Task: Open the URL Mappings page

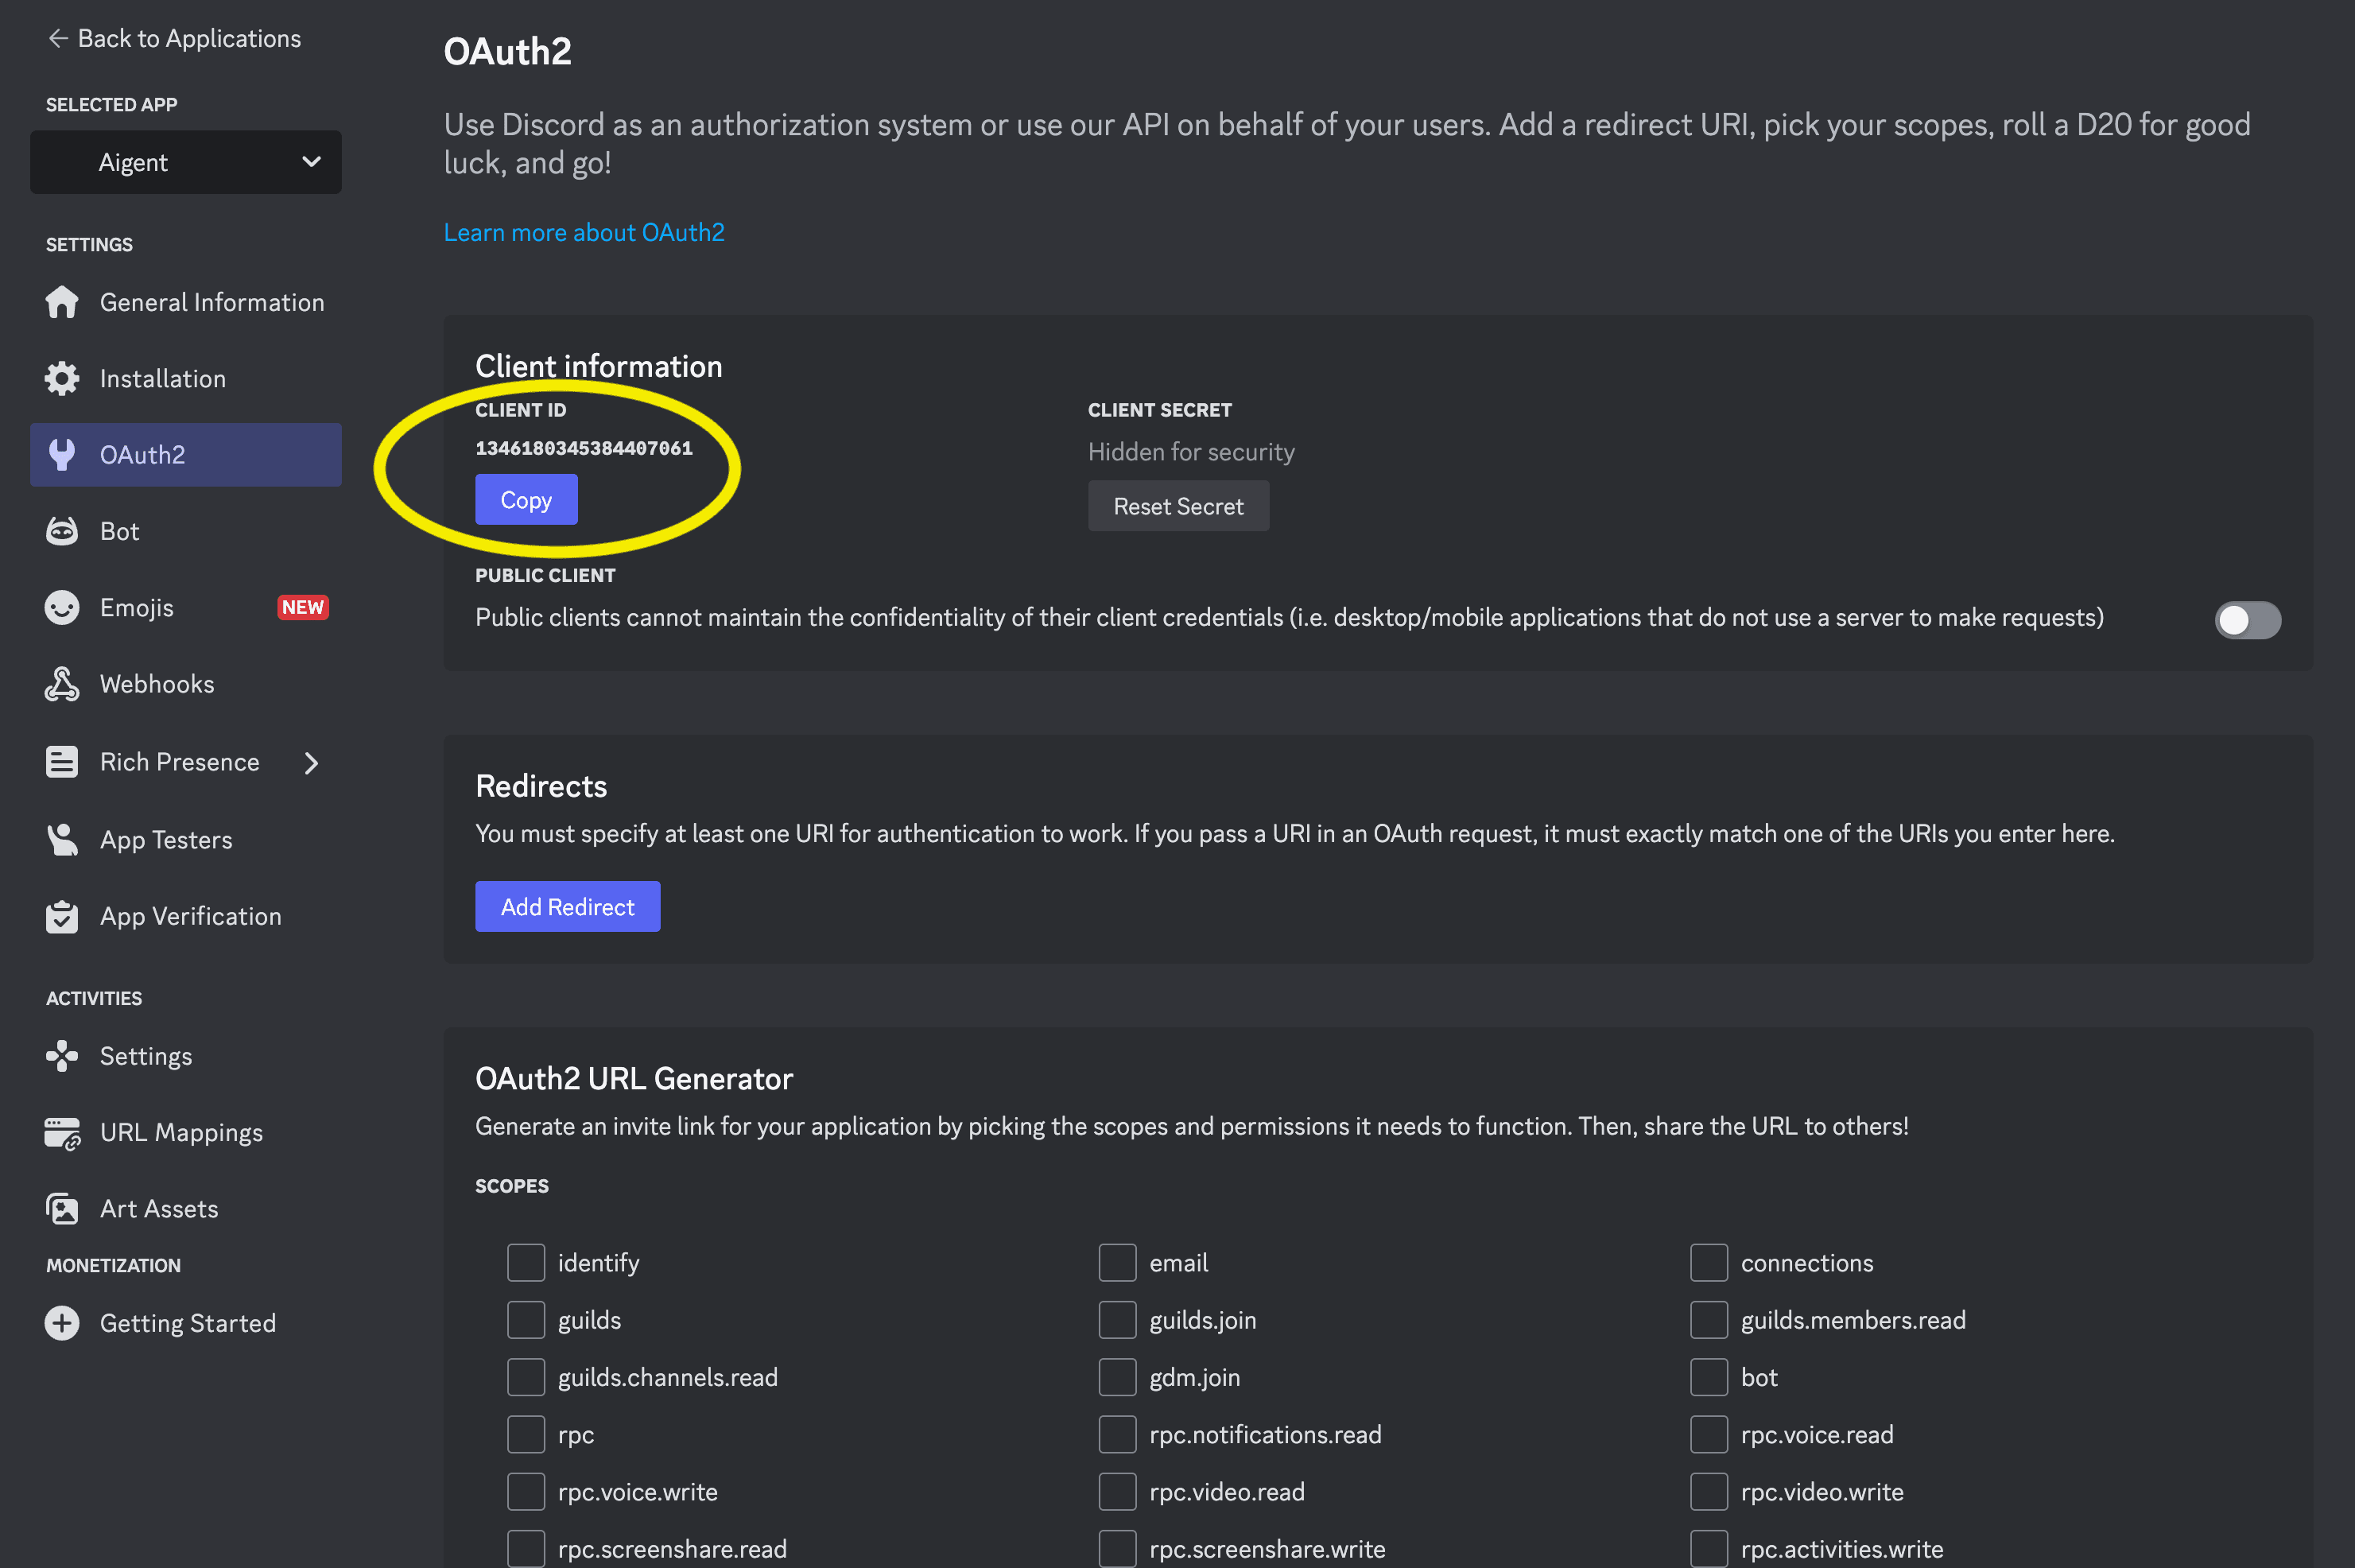Action: tap(186, 1133)
